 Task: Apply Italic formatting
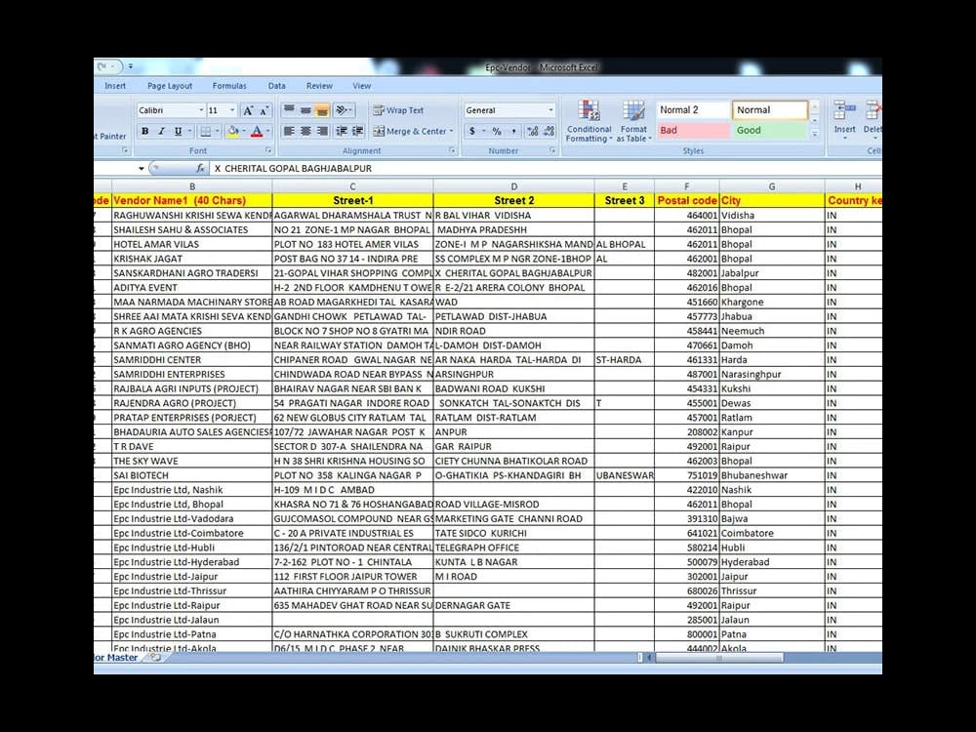161,132
